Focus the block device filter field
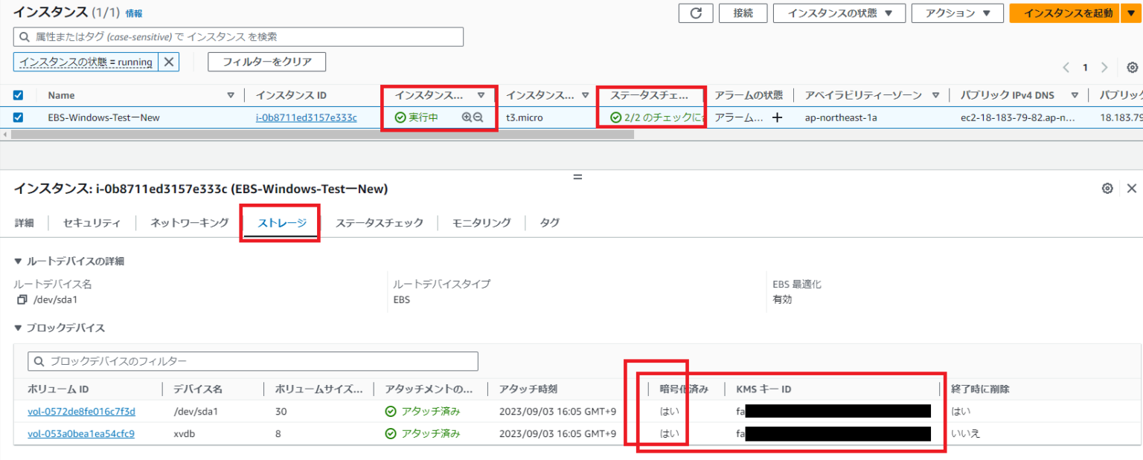Image resolution: width=1143 pixels, height=460 pixels. click(253, 361)
